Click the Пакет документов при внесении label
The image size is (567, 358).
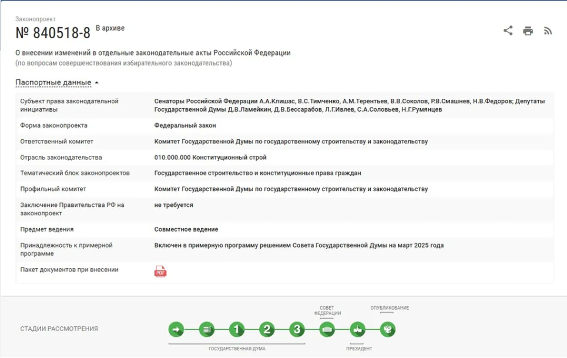point(69,269)
